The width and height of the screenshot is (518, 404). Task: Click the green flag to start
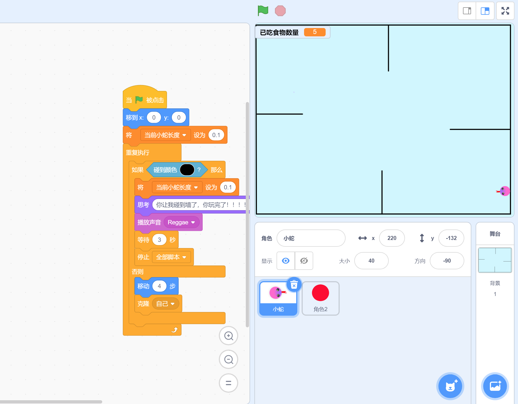point(263,11)
